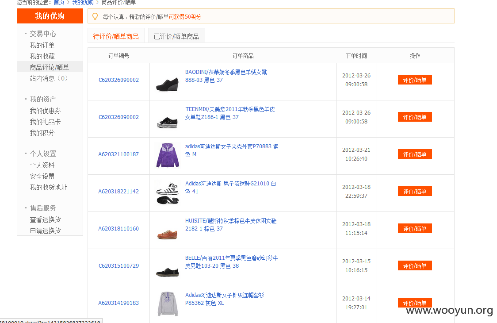Go to 首页 in the breadcrumb
The height and width of the screenshot is (323, 497).
pyautogui.click(x=59, y=3)
